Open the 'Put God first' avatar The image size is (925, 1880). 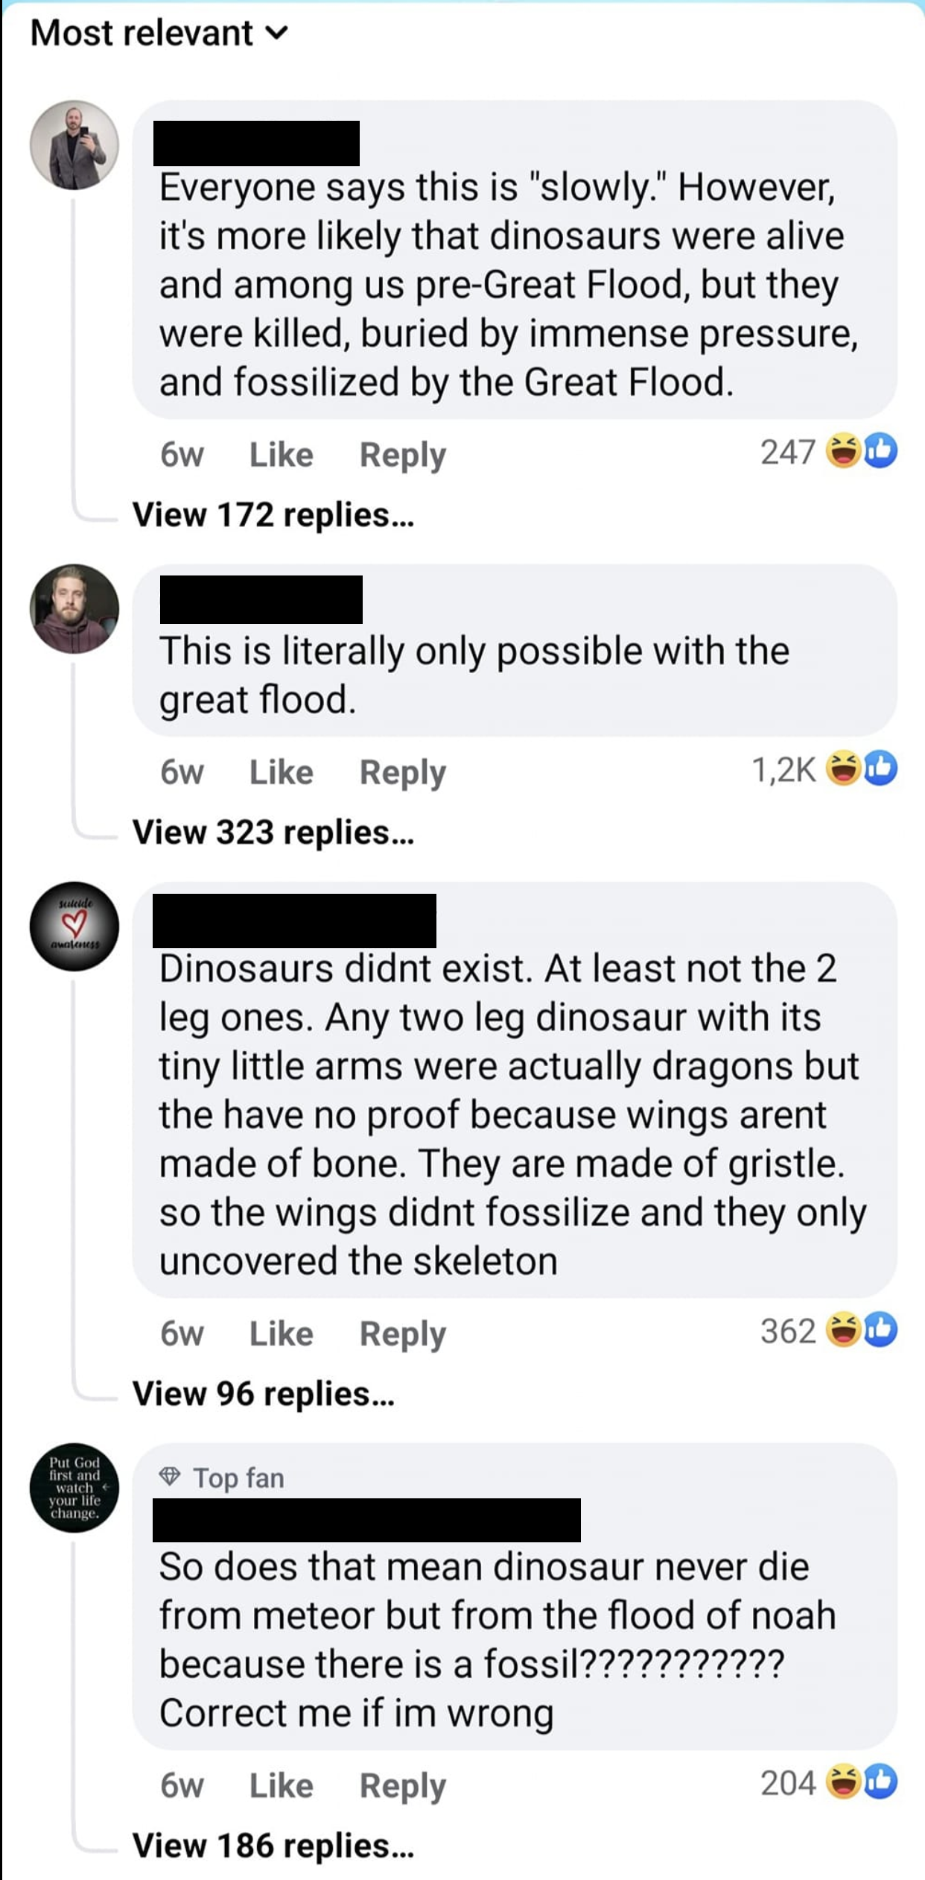(74, 1487)
